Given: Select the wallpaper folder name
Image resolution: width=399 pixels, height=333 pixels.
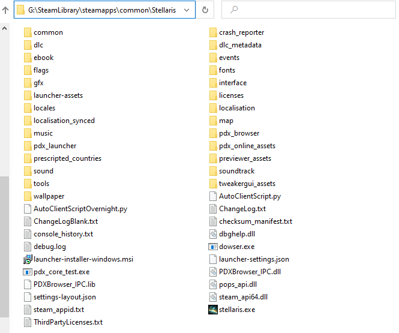Looking at the screenshot, I should pyautogui.click(x=49, y=196).
